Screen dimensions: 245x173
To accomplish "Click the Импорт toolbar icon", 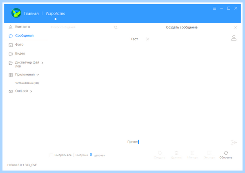I will coord(193,153).
